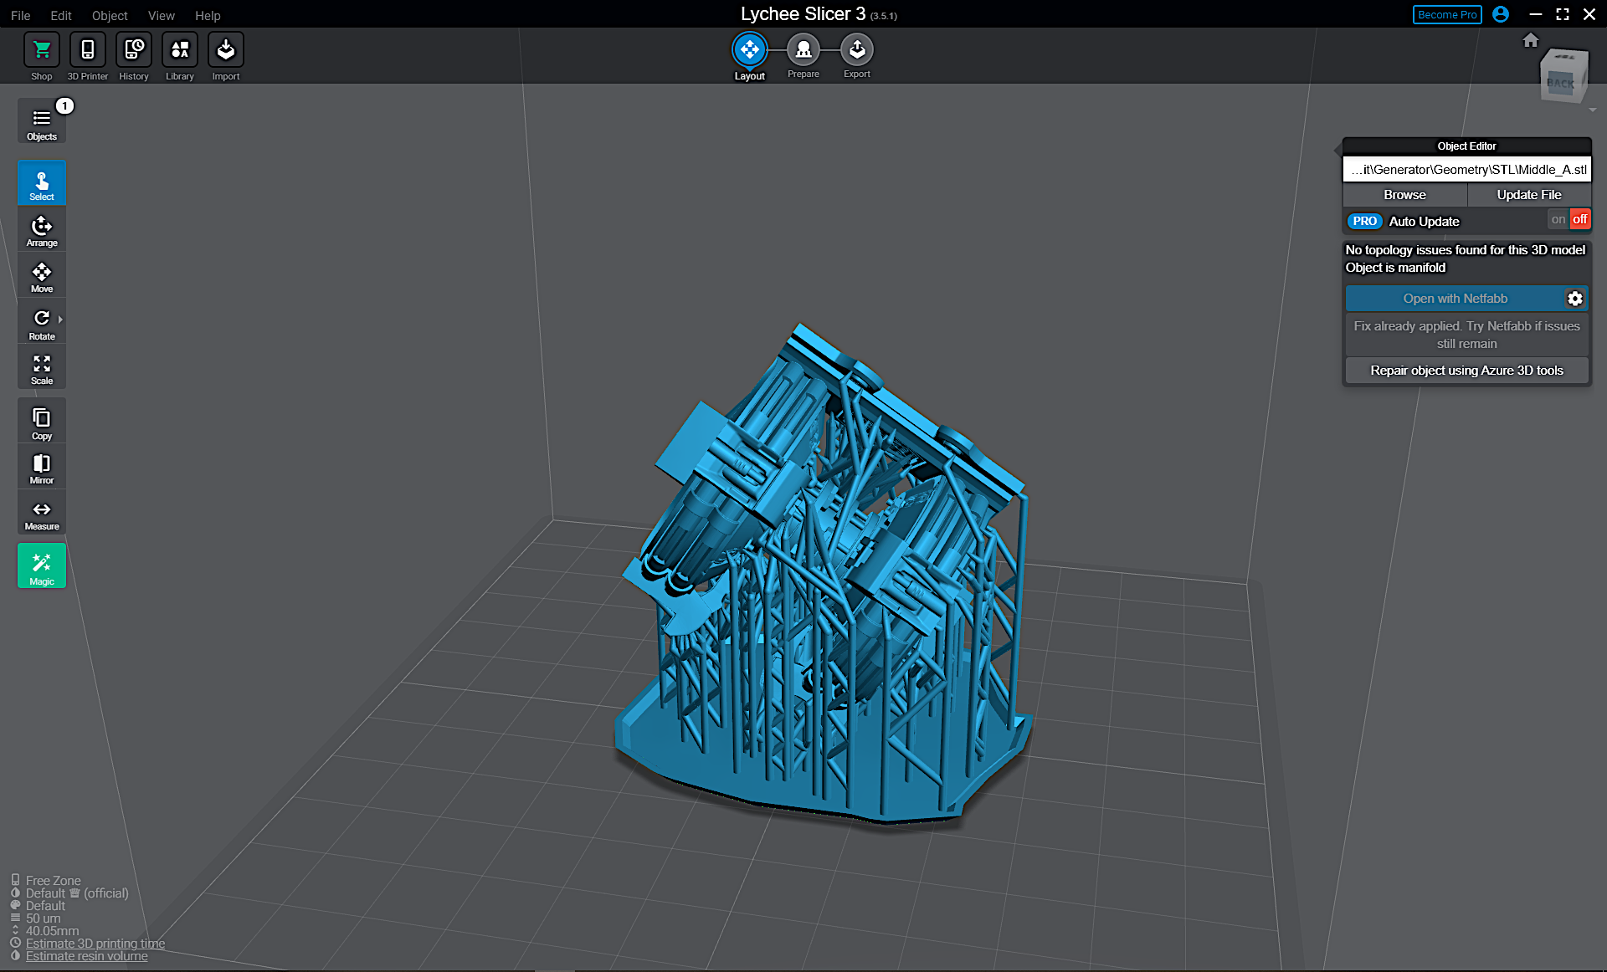Open the History panel icon

pos(133,50)
